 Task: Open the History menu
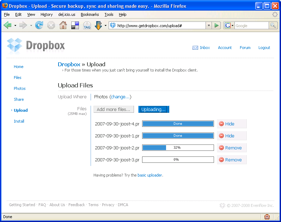tap(47, 14)
